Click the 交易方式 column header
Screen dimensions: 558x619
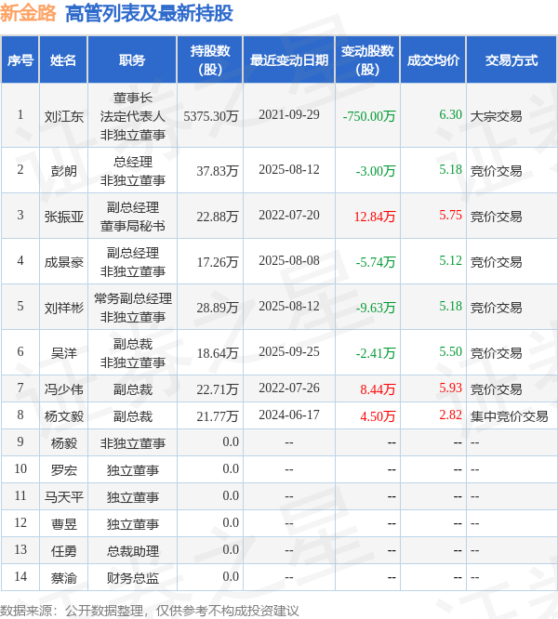click(x=511, y=60)
